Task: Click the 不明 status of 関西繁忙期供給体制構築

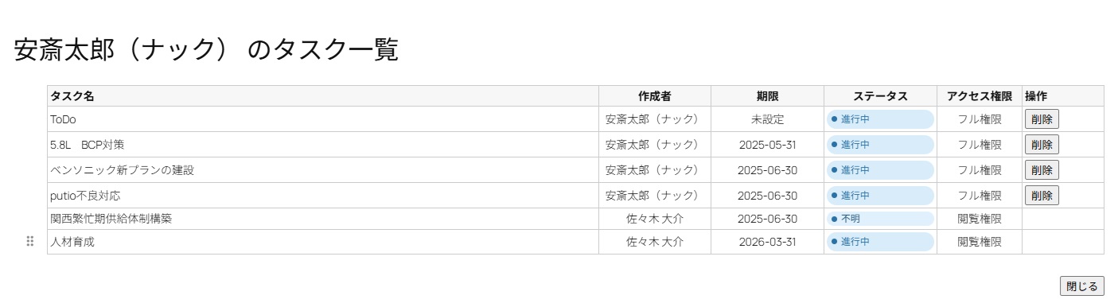Action: click(x=880, y=219)
